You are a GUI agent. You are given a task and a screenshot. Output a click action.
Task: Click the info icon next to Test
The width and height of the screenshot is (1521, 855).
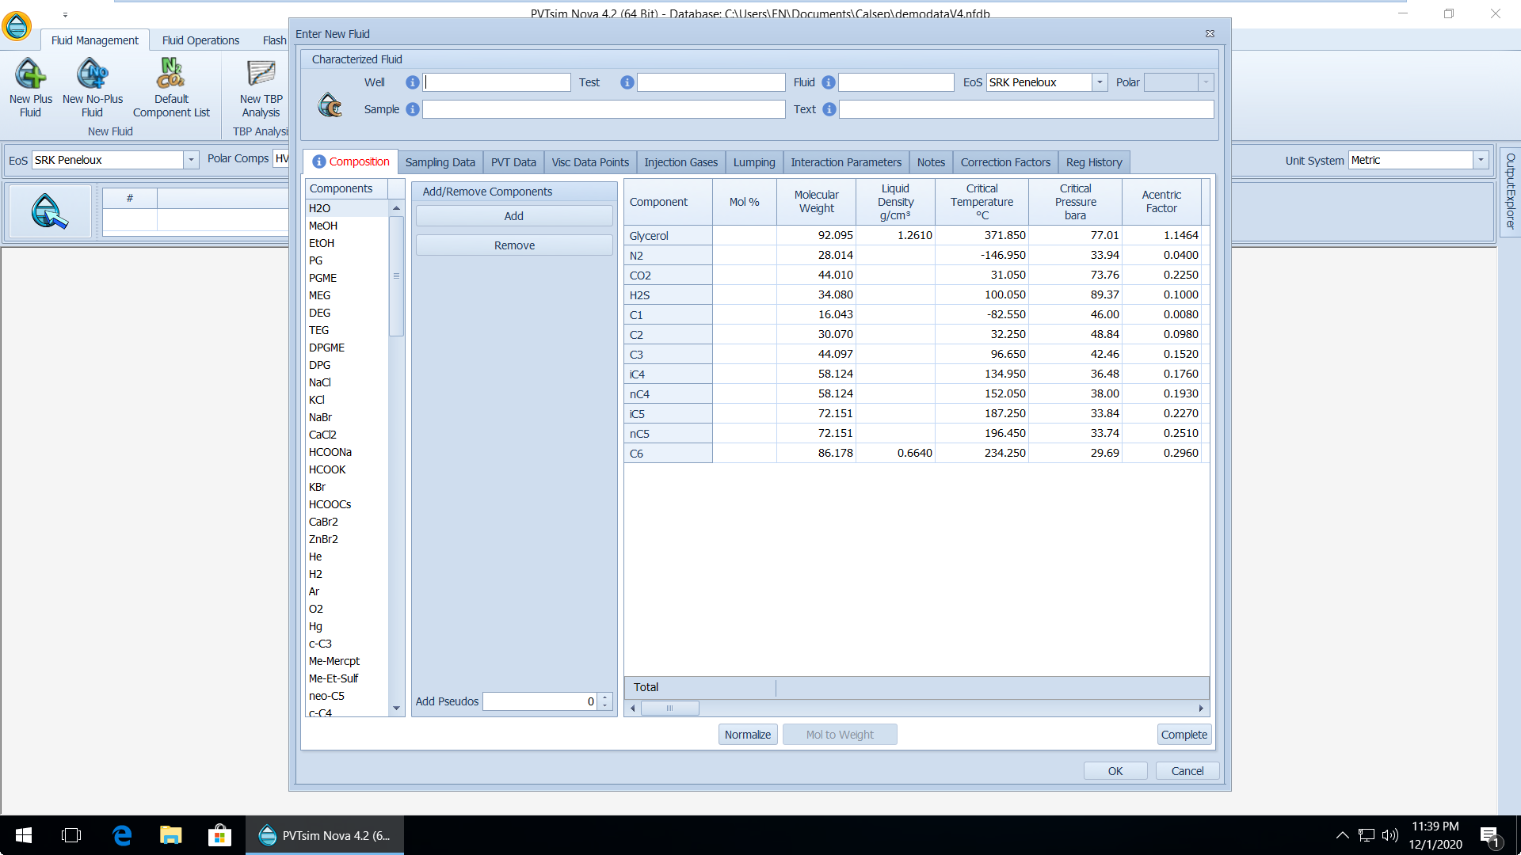pyautogui.click(x=627, y=82)
